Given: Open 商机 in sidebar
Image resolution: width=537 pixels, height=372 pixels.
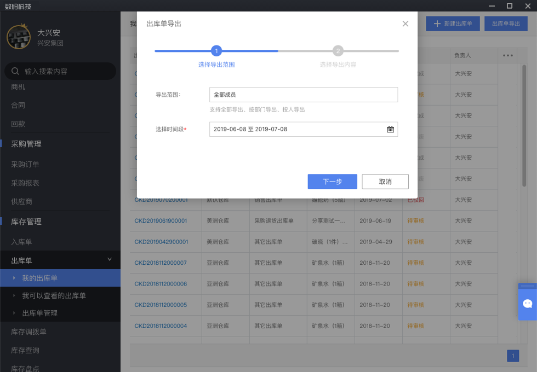Looking at the screenshot, I should [18, 87].
